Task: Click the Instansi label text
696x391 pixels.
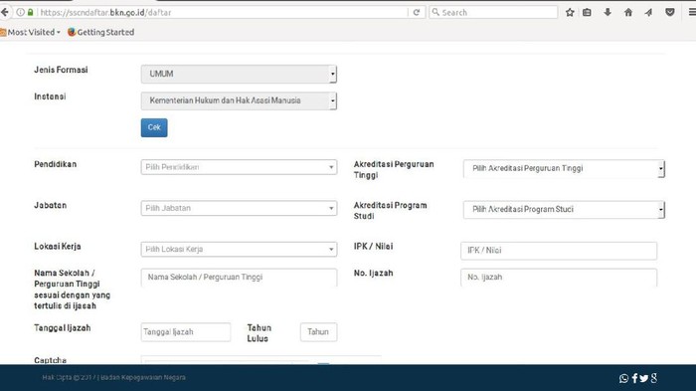Action: click(50, 97)
